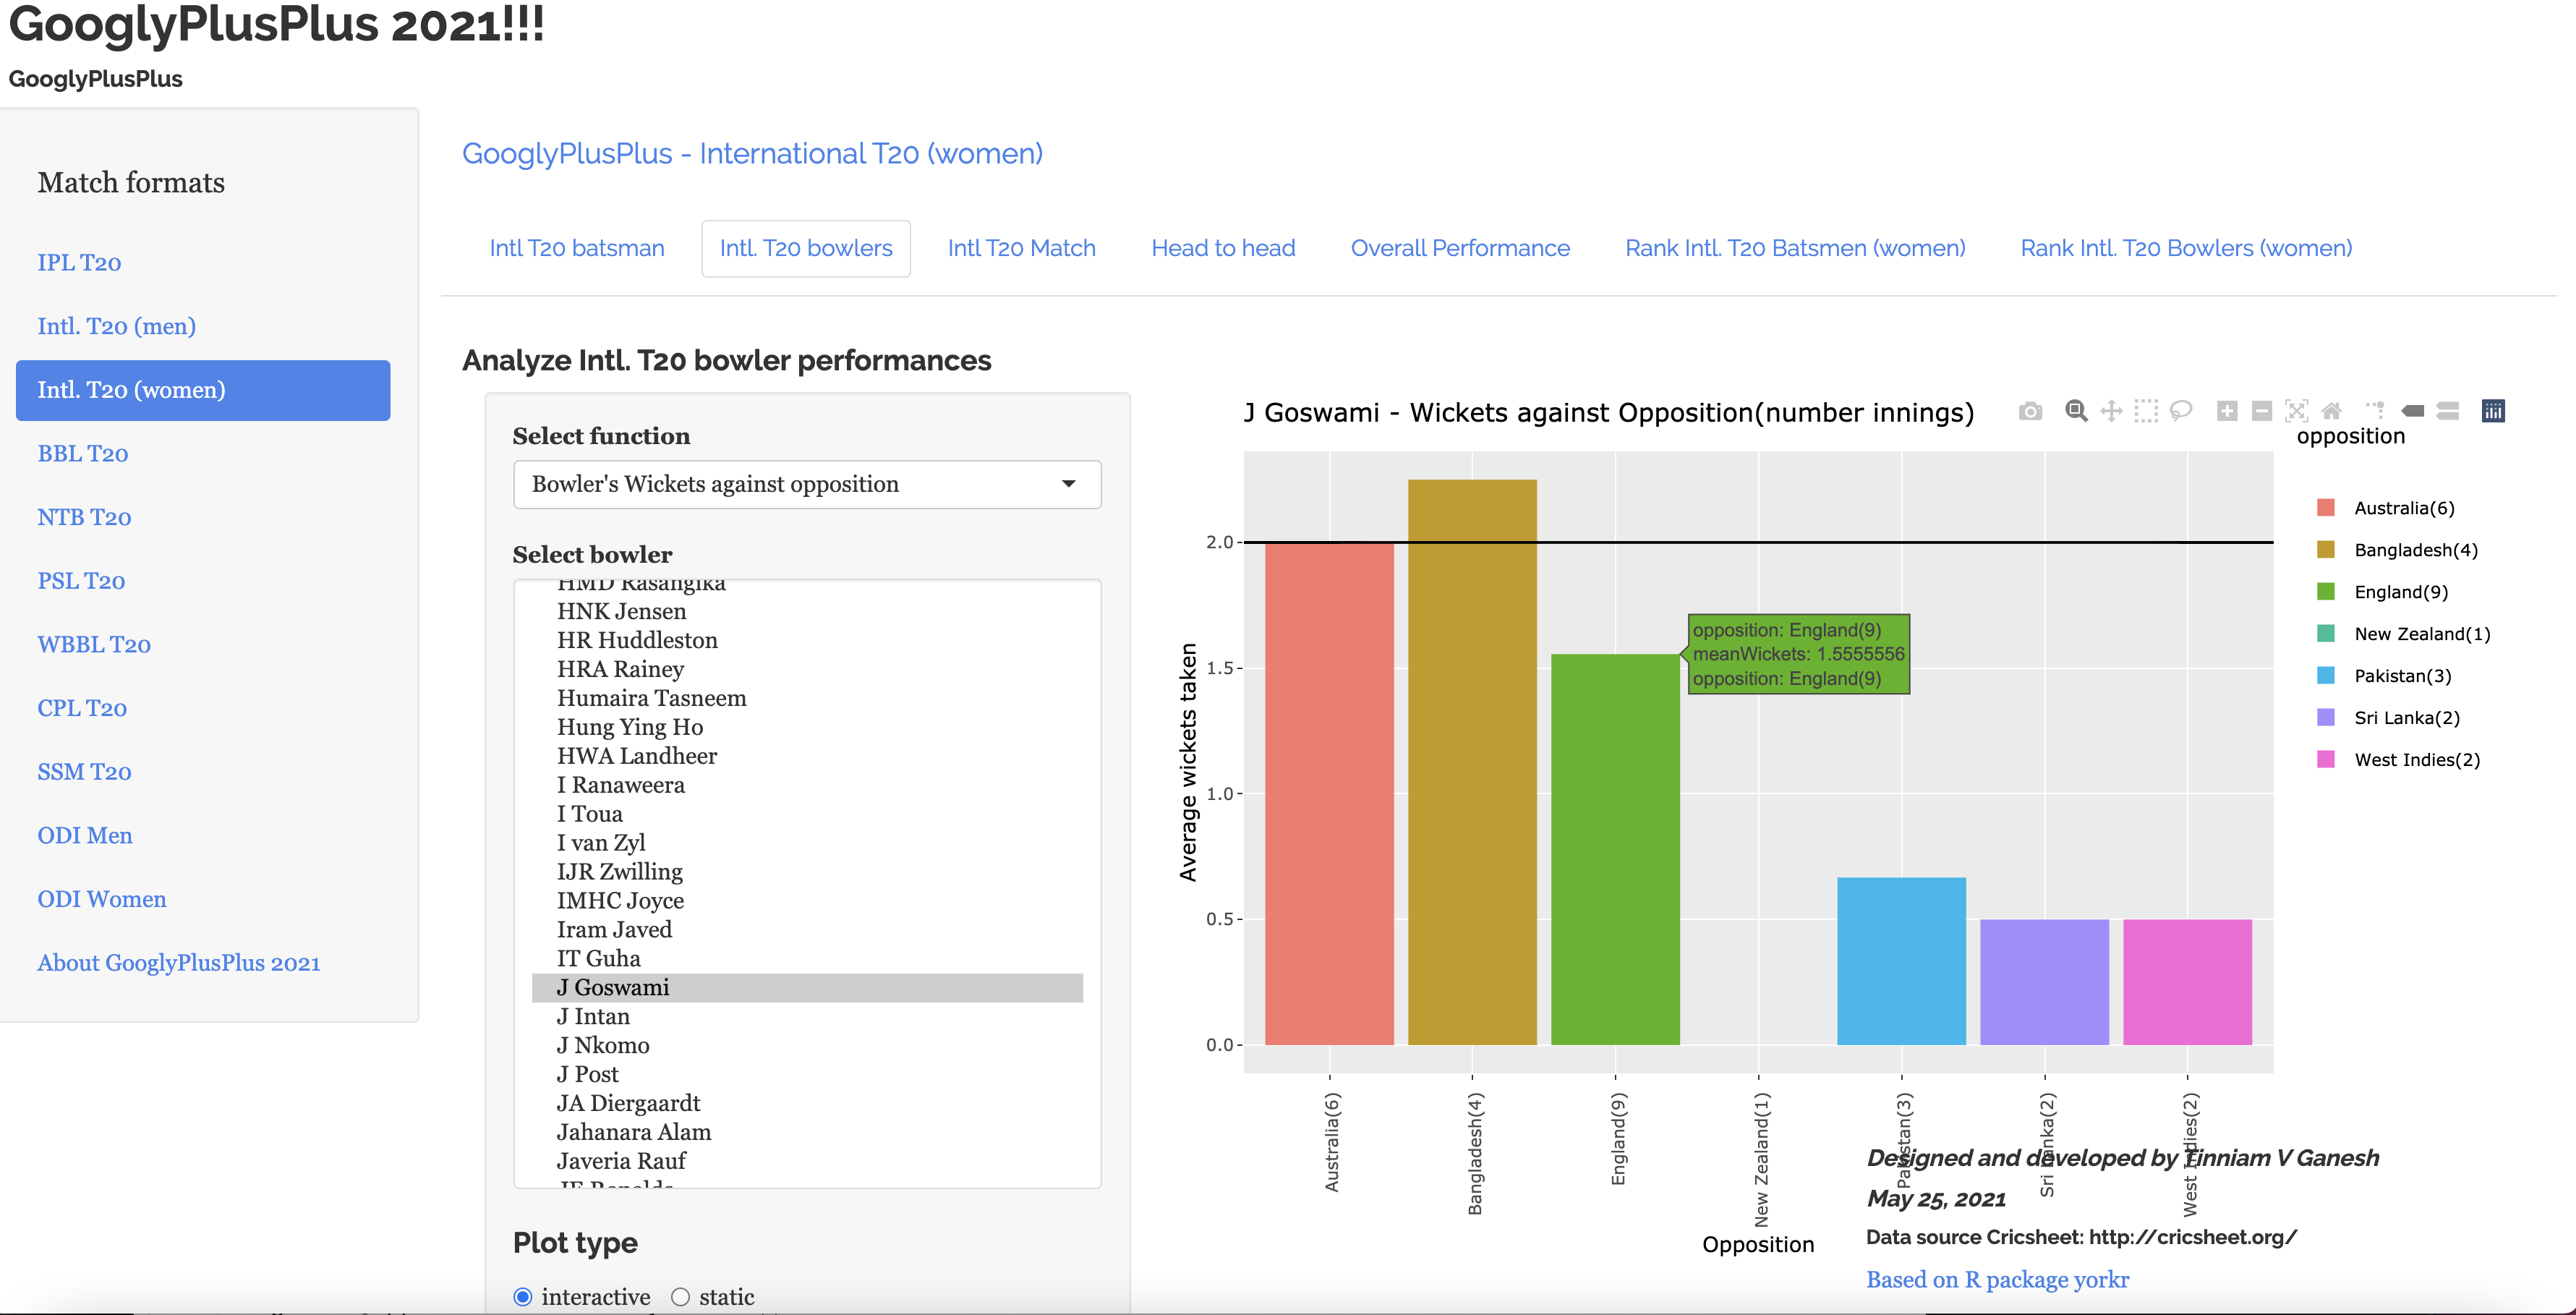This screenshot has height=1315, width=2576.
Task: Open the Intl T20 batsman tab
Action: [576, 248]
